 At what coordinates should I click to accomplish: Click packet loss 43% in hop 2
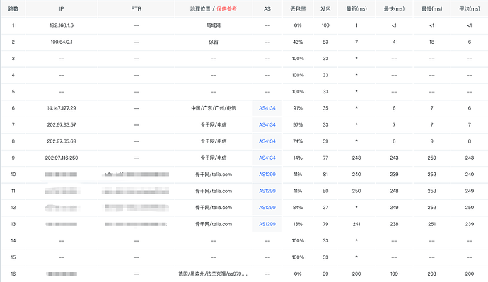coord(298,42)
